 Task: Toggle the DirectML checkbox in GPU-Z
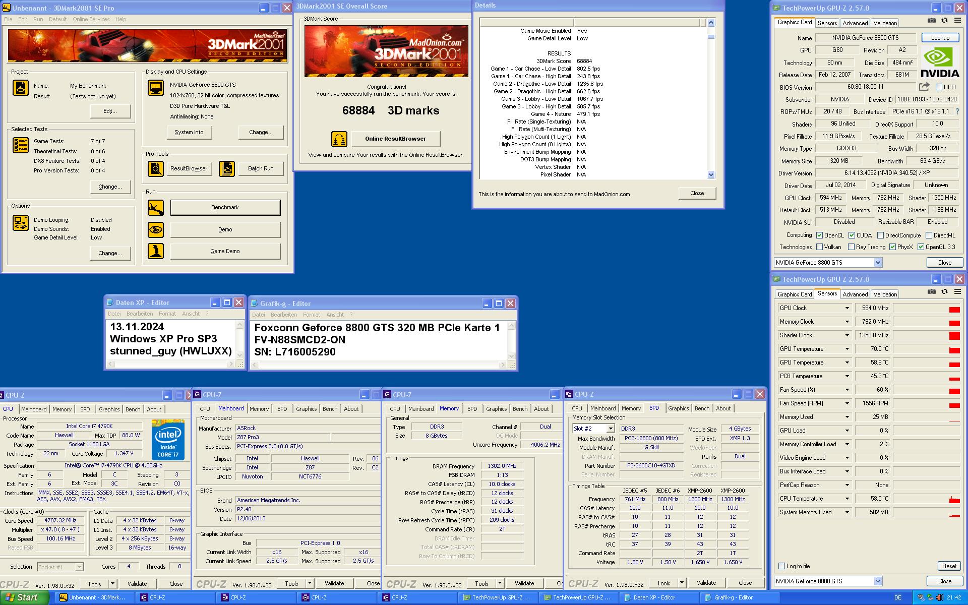pyautogui.click(x=929, y=235)
